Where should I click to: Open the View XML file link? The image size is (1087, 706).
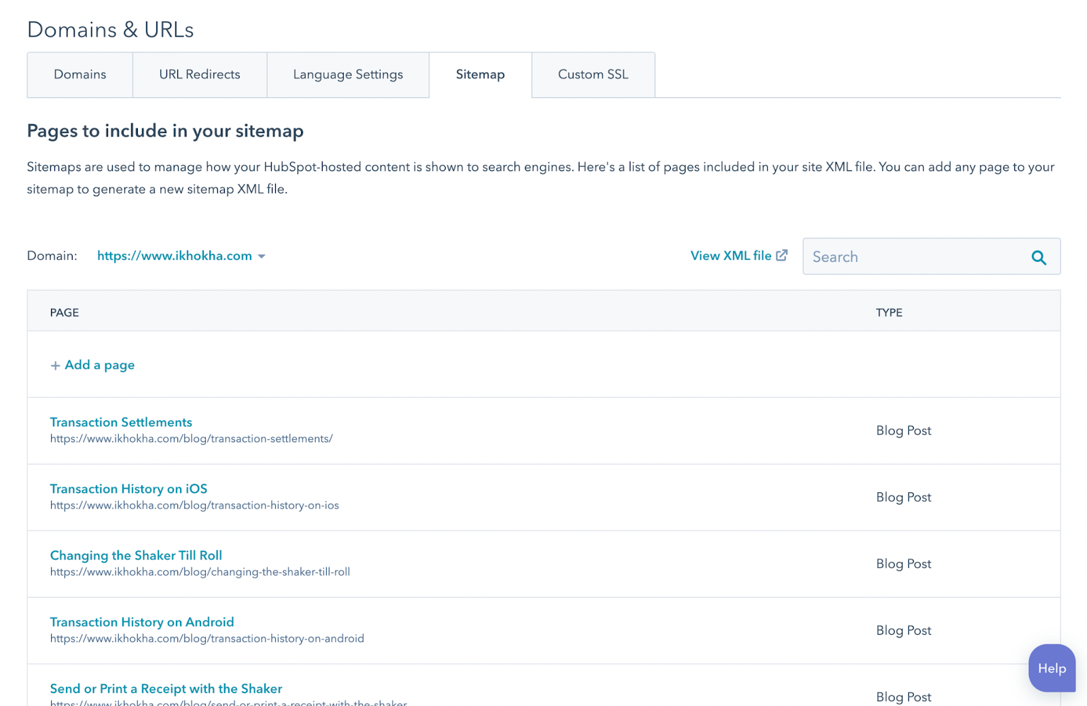click(730, 256)
